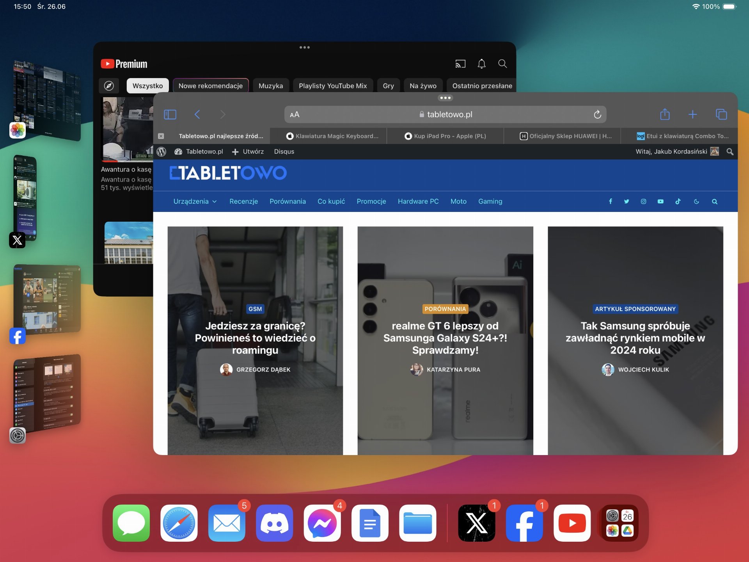Select the Na żywo chip

tap(423, 86)
